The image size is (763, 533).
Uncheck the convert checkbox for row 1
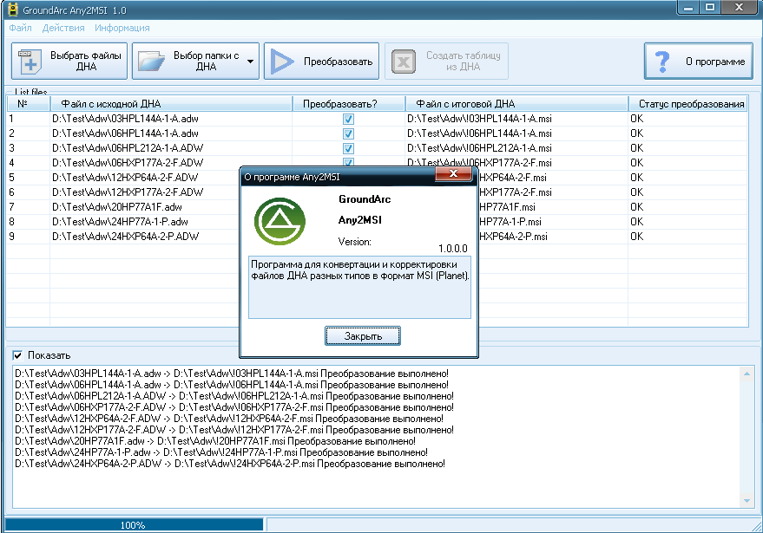point(348,119)
